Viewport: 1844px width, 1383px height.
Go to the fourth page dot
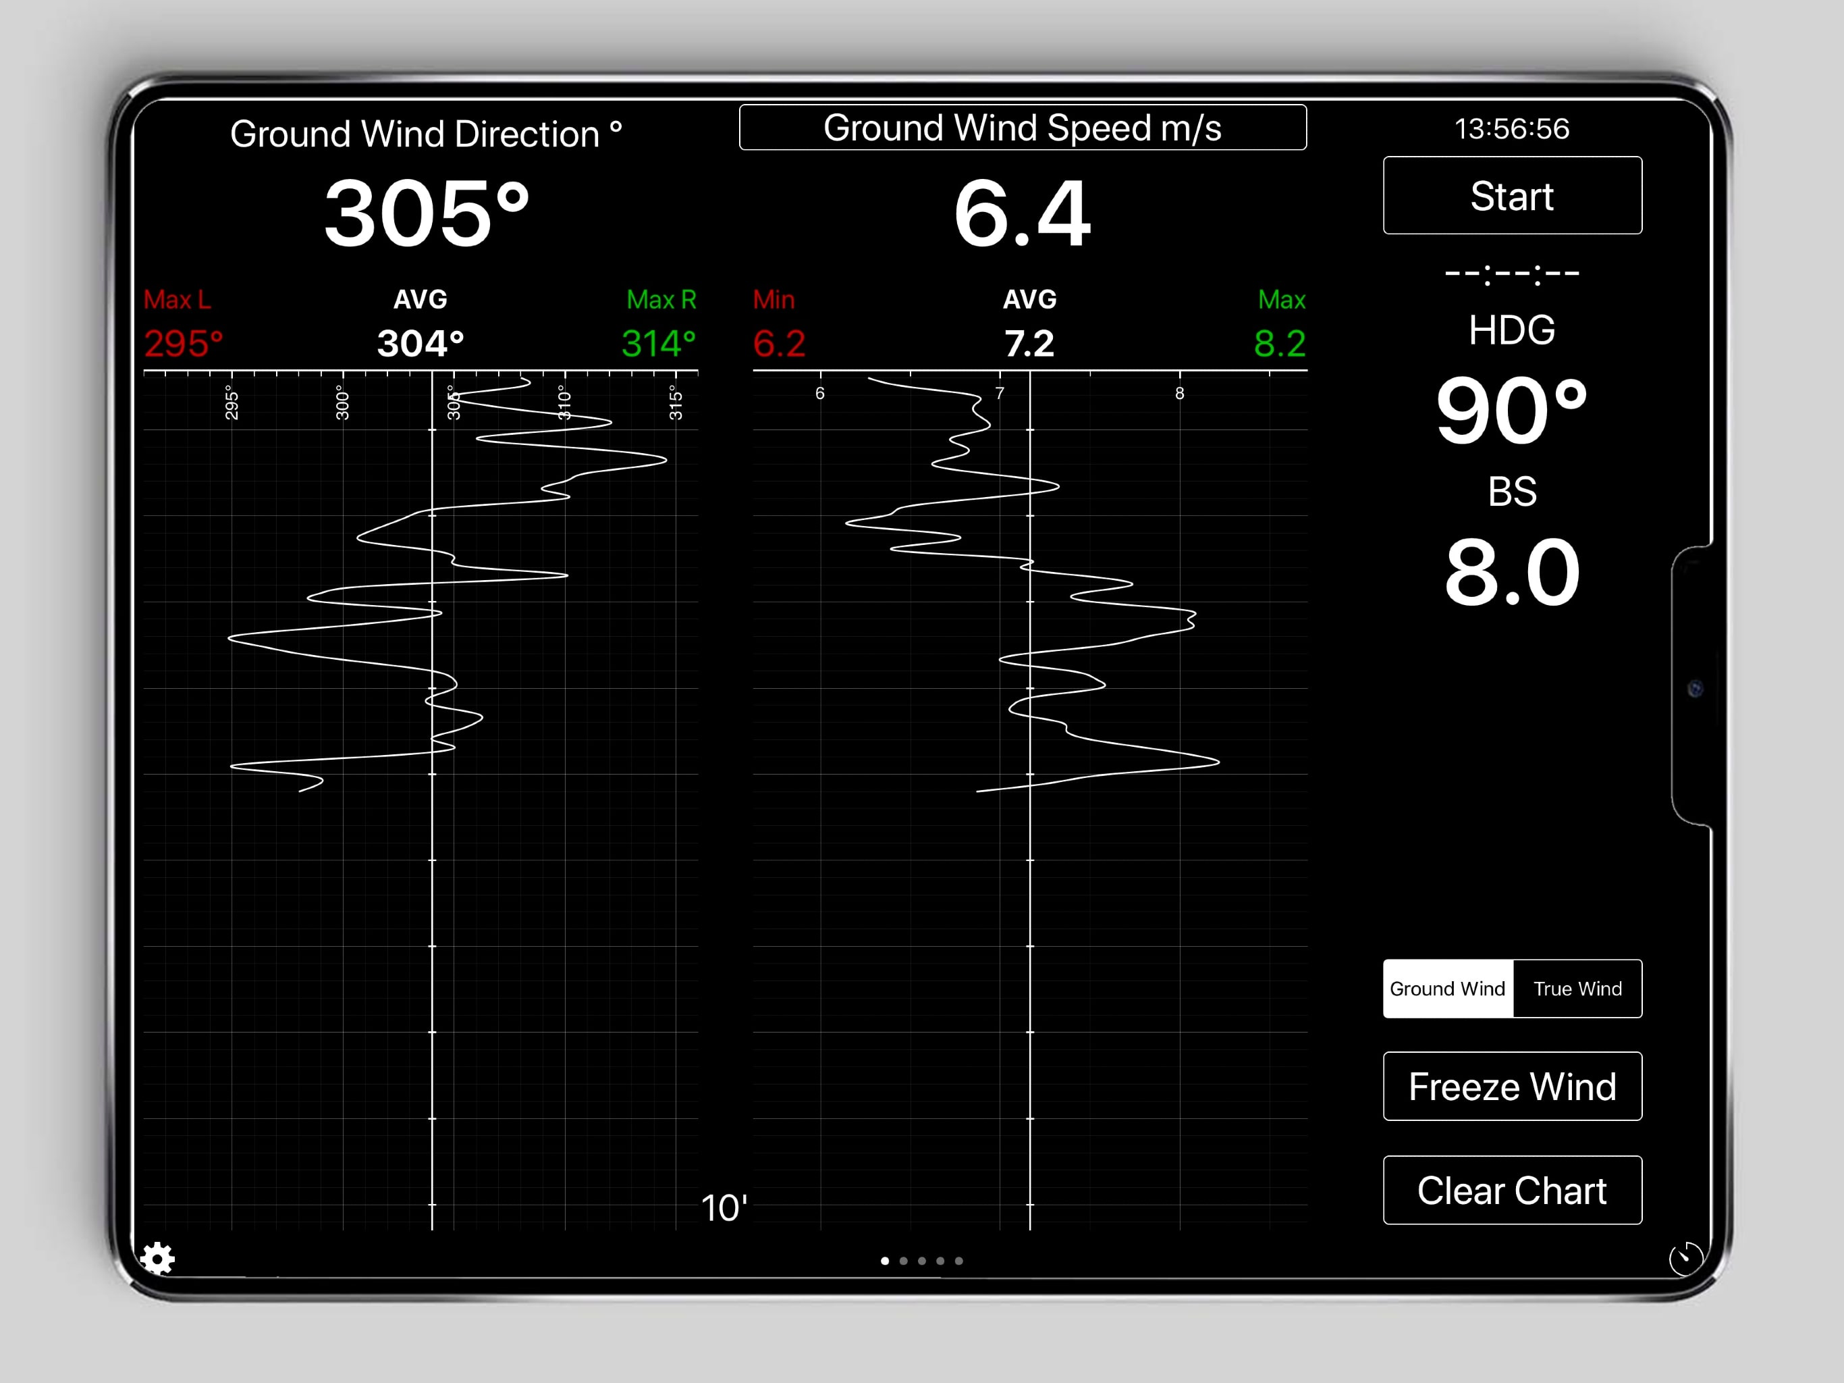(x=940, y=1261)
